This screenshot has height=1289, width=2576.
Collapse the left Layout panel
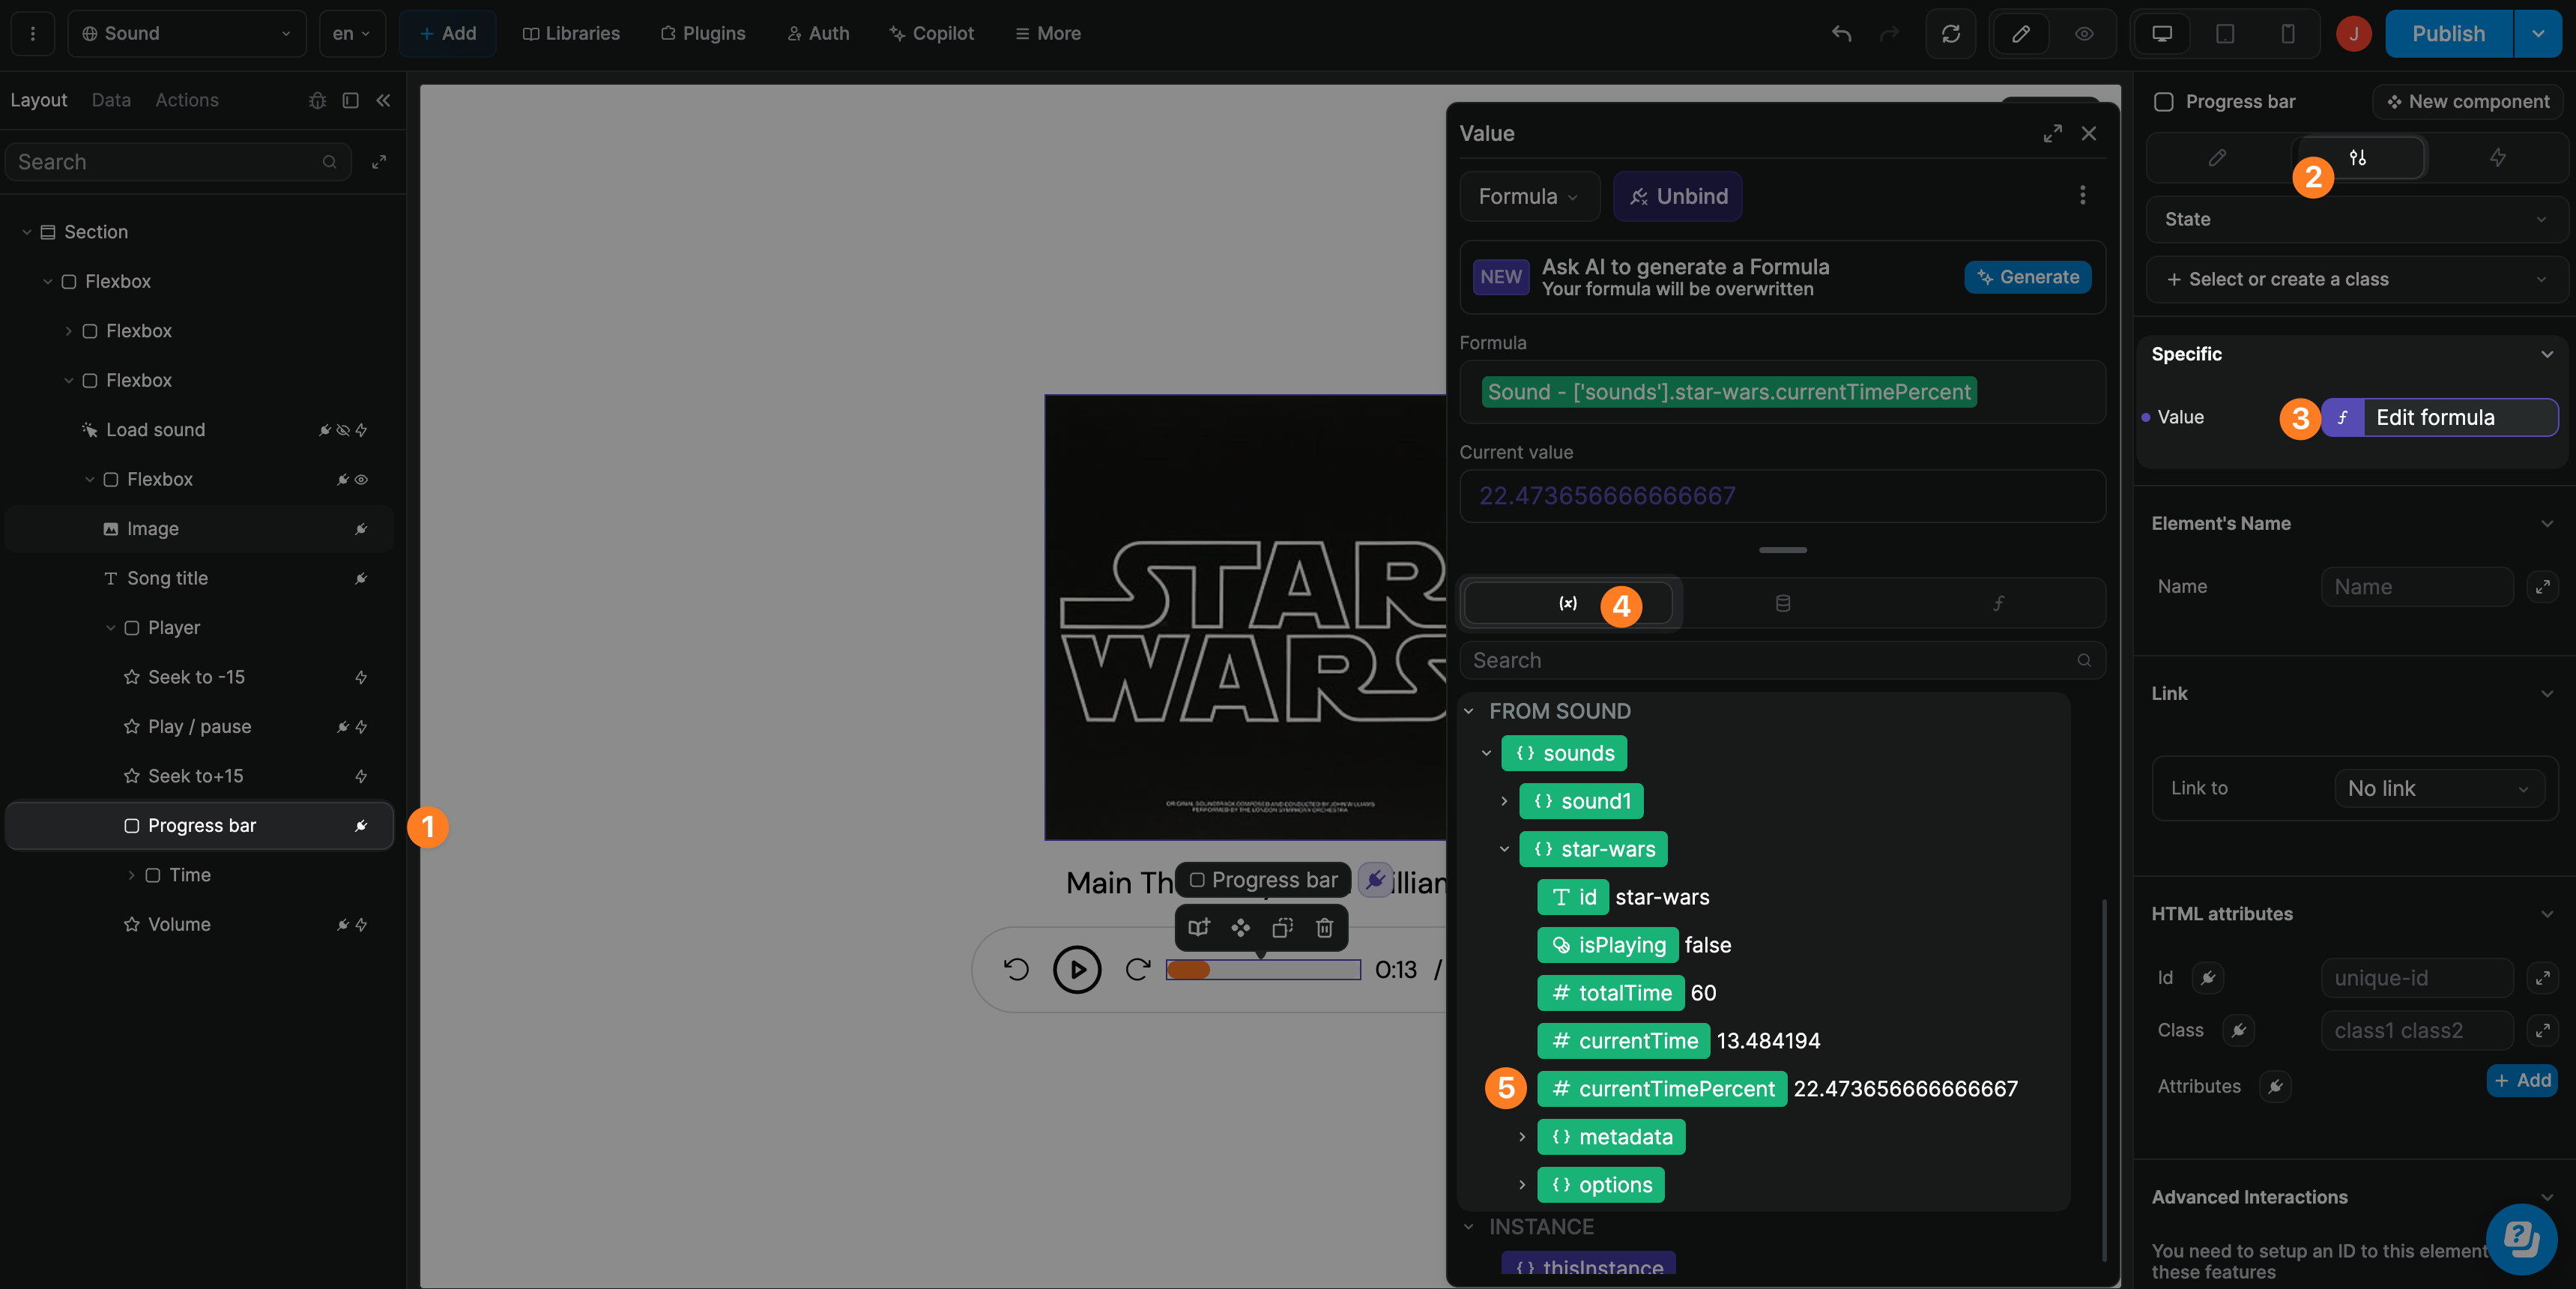coord(384,100)
